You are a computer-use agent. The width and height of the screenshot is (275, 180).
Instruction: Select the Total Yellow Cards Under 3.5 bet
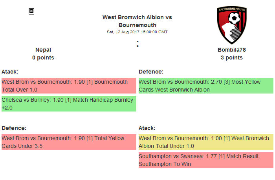pyautogui.click(x=69, y=142)
